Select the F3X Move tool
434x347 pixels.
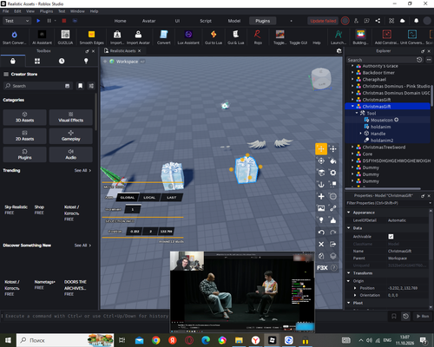coord(321,149)
